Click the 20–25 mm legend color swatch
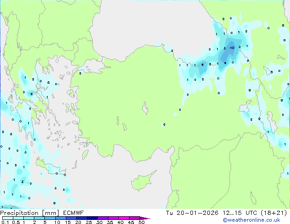 click(x=81, y=218)
